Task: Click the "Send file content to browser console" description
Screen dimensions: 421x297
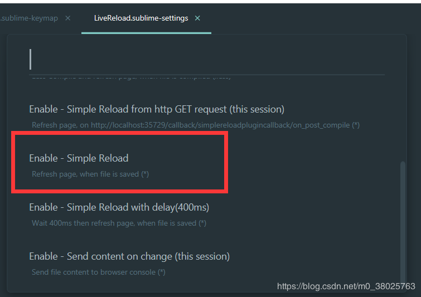Action: click(98, 272)
